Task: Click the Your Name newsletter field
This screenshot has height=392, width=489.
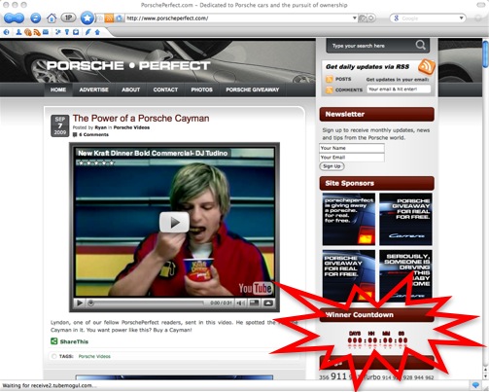Action: 352,148
